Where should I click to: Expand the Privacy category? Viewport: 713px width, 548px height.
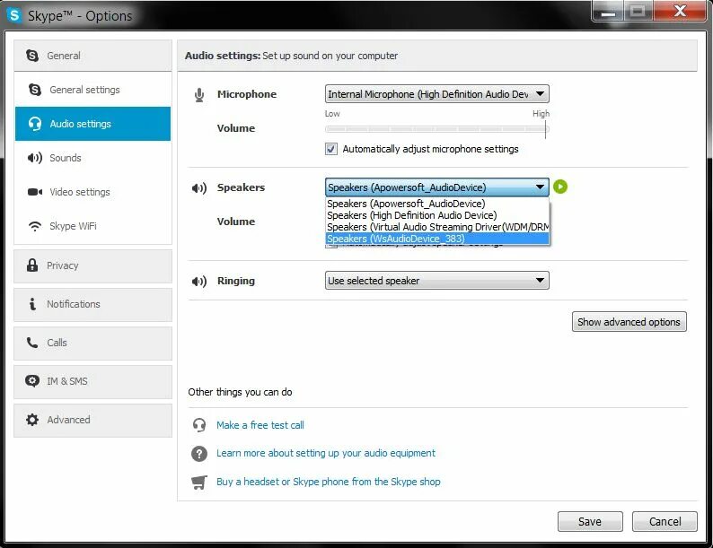click(92, 265)
